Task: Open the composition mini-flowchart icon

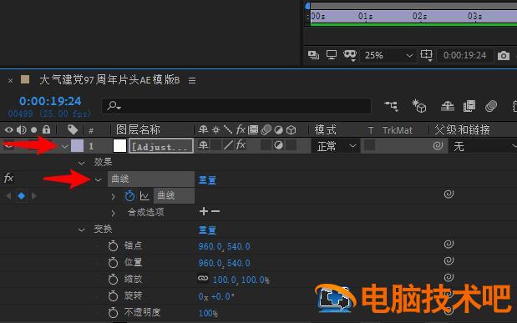Action: pos(392,106)
